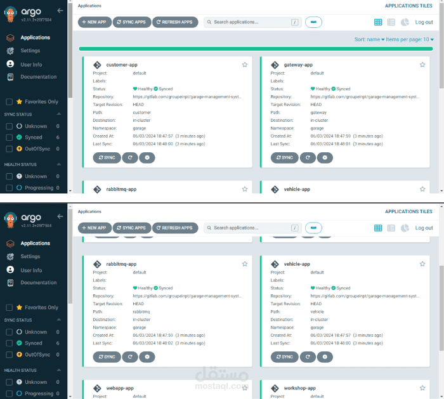444x399 pixels.
Task: Collapse sidebar with back arrow in upper screenshot
Action: (x=60, y=11)
